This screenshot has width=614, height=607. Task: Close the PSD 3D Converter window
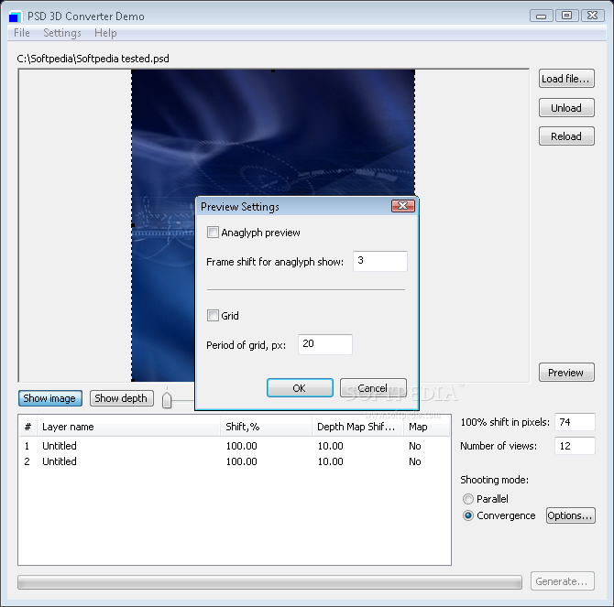pyautogui.click(x=592, y=16)
